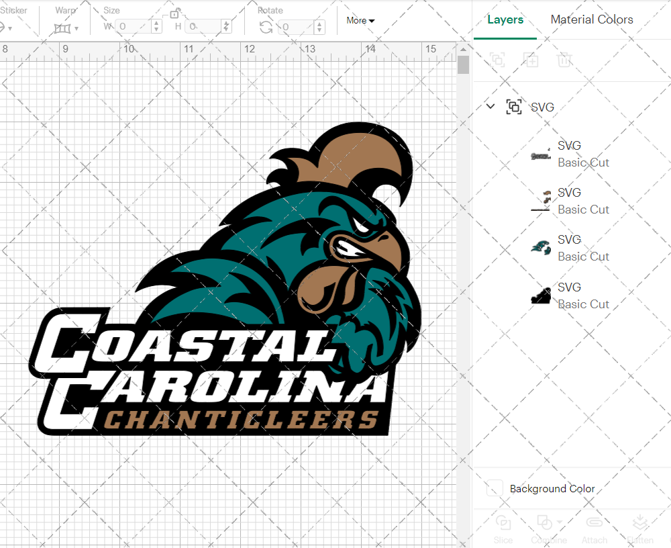Click the teal bird head layer entry
The image size is (671, 548).
click(x=583, y=247)
